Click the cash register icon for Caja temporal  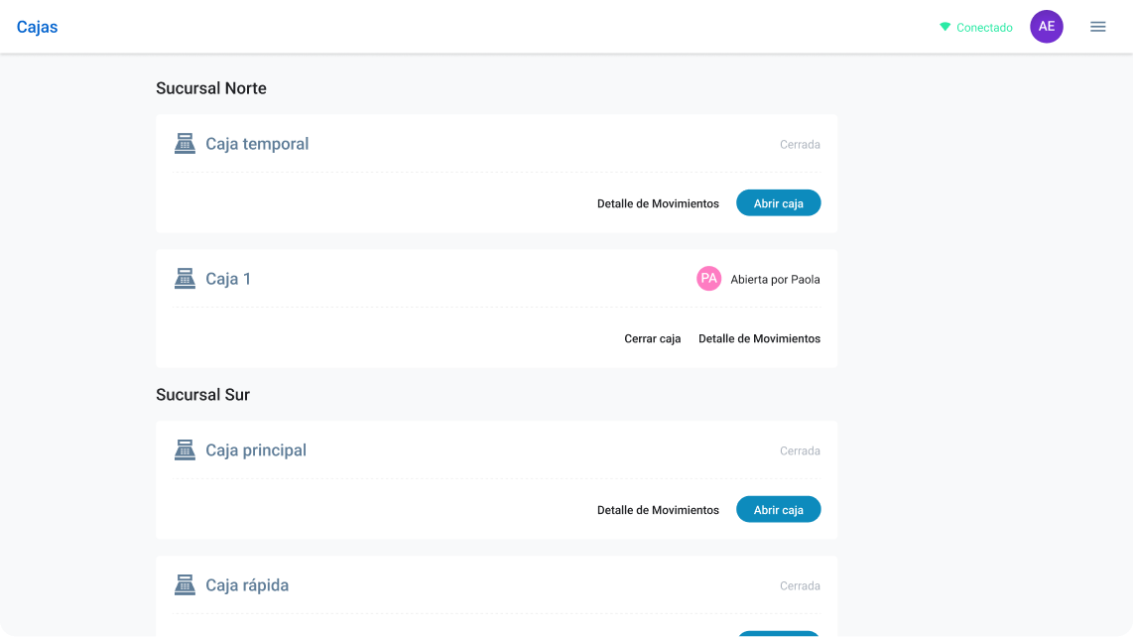click(185, 143)
